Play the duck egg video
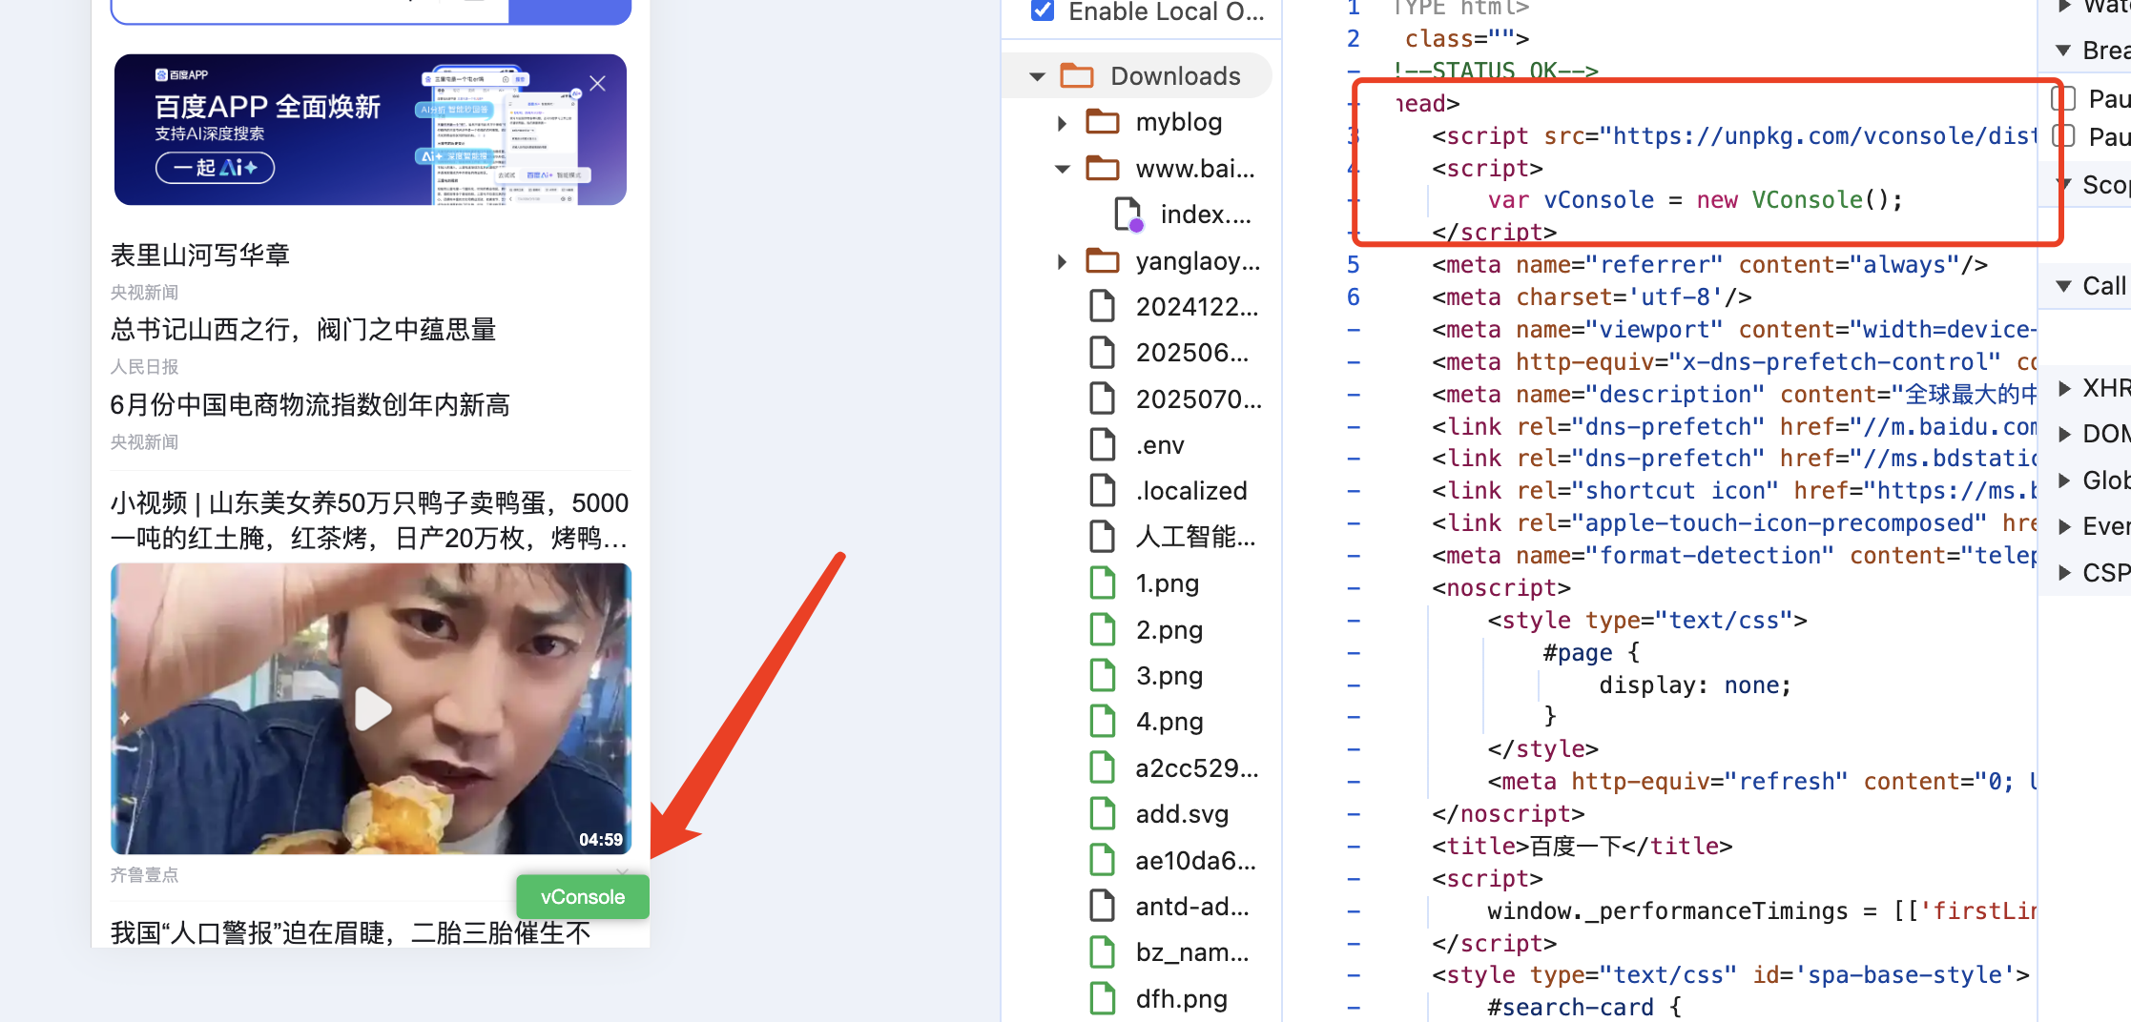 click(x=372, y=708)
